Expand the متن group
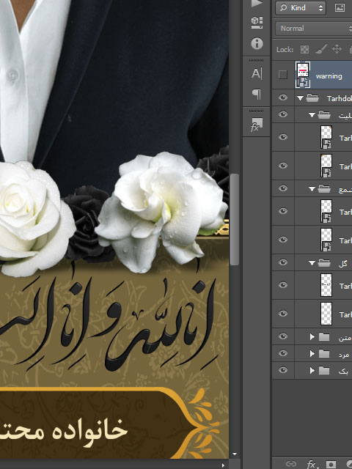 point(312,337)
